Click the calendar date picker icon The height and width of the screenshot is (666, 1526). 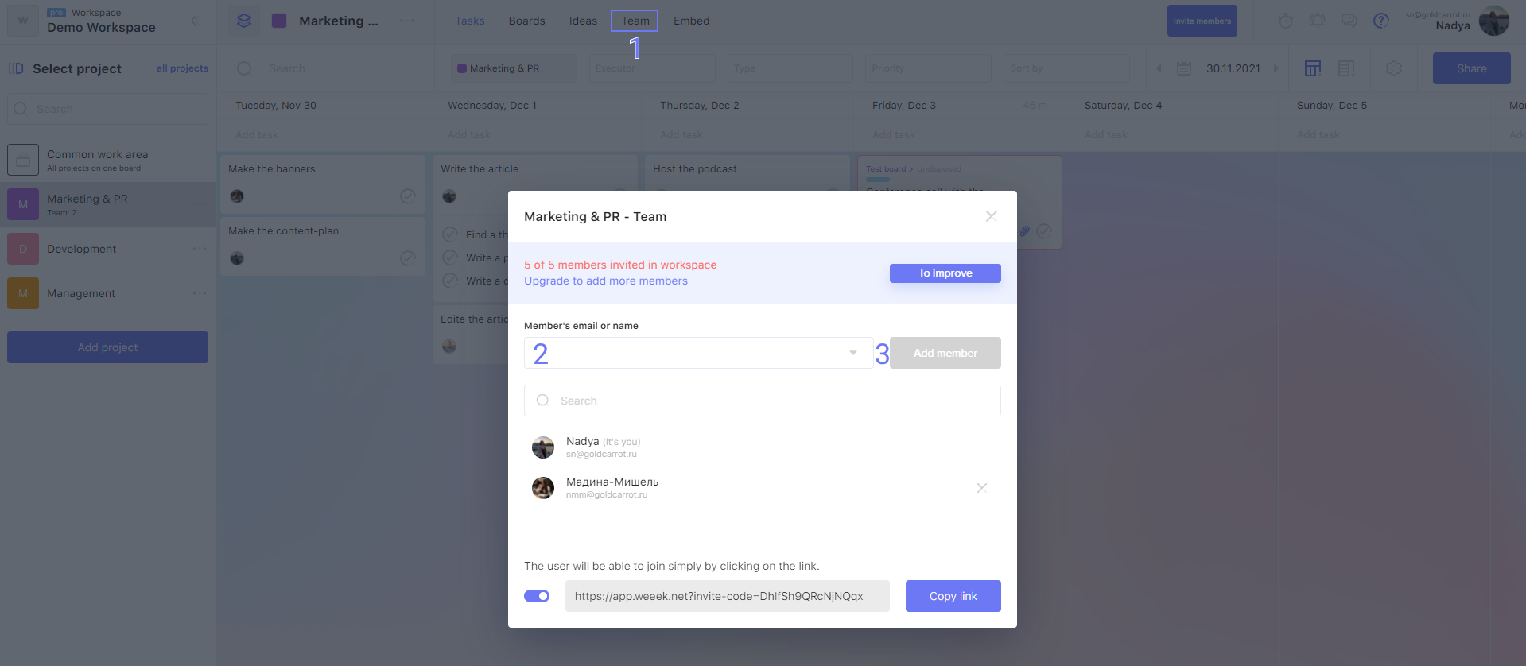1183,68
